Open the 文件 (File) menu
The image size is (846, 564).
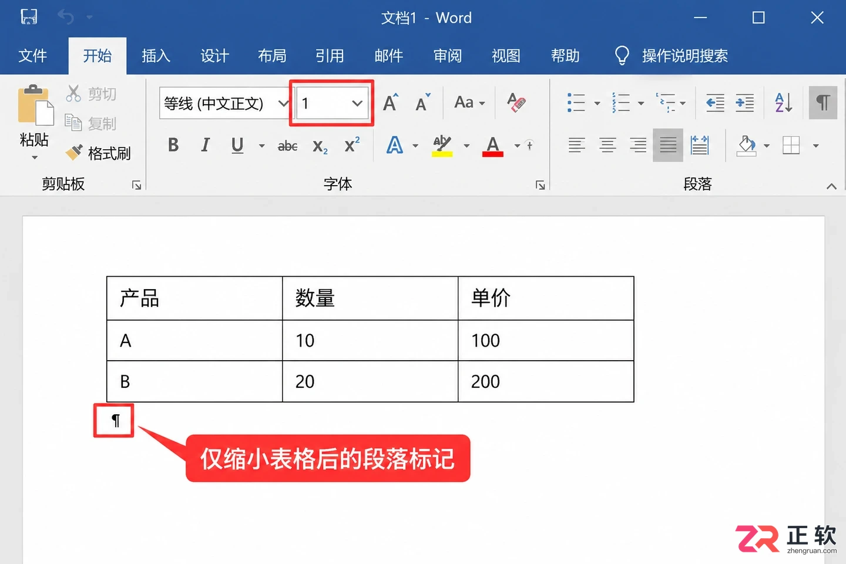point(32,56)
